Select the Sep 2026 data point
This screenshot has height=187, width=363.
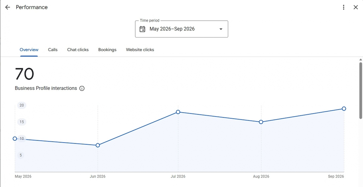(344, 109)
